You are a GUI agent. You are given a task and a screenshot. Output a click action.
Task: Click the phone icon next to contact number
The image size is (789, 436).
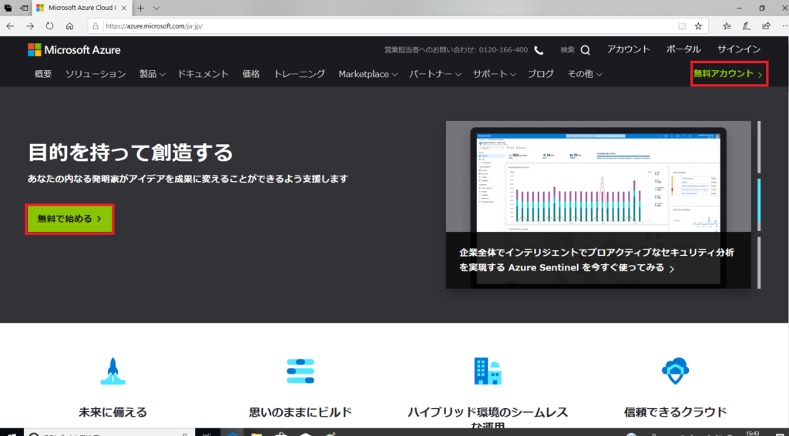coord(539,50)
